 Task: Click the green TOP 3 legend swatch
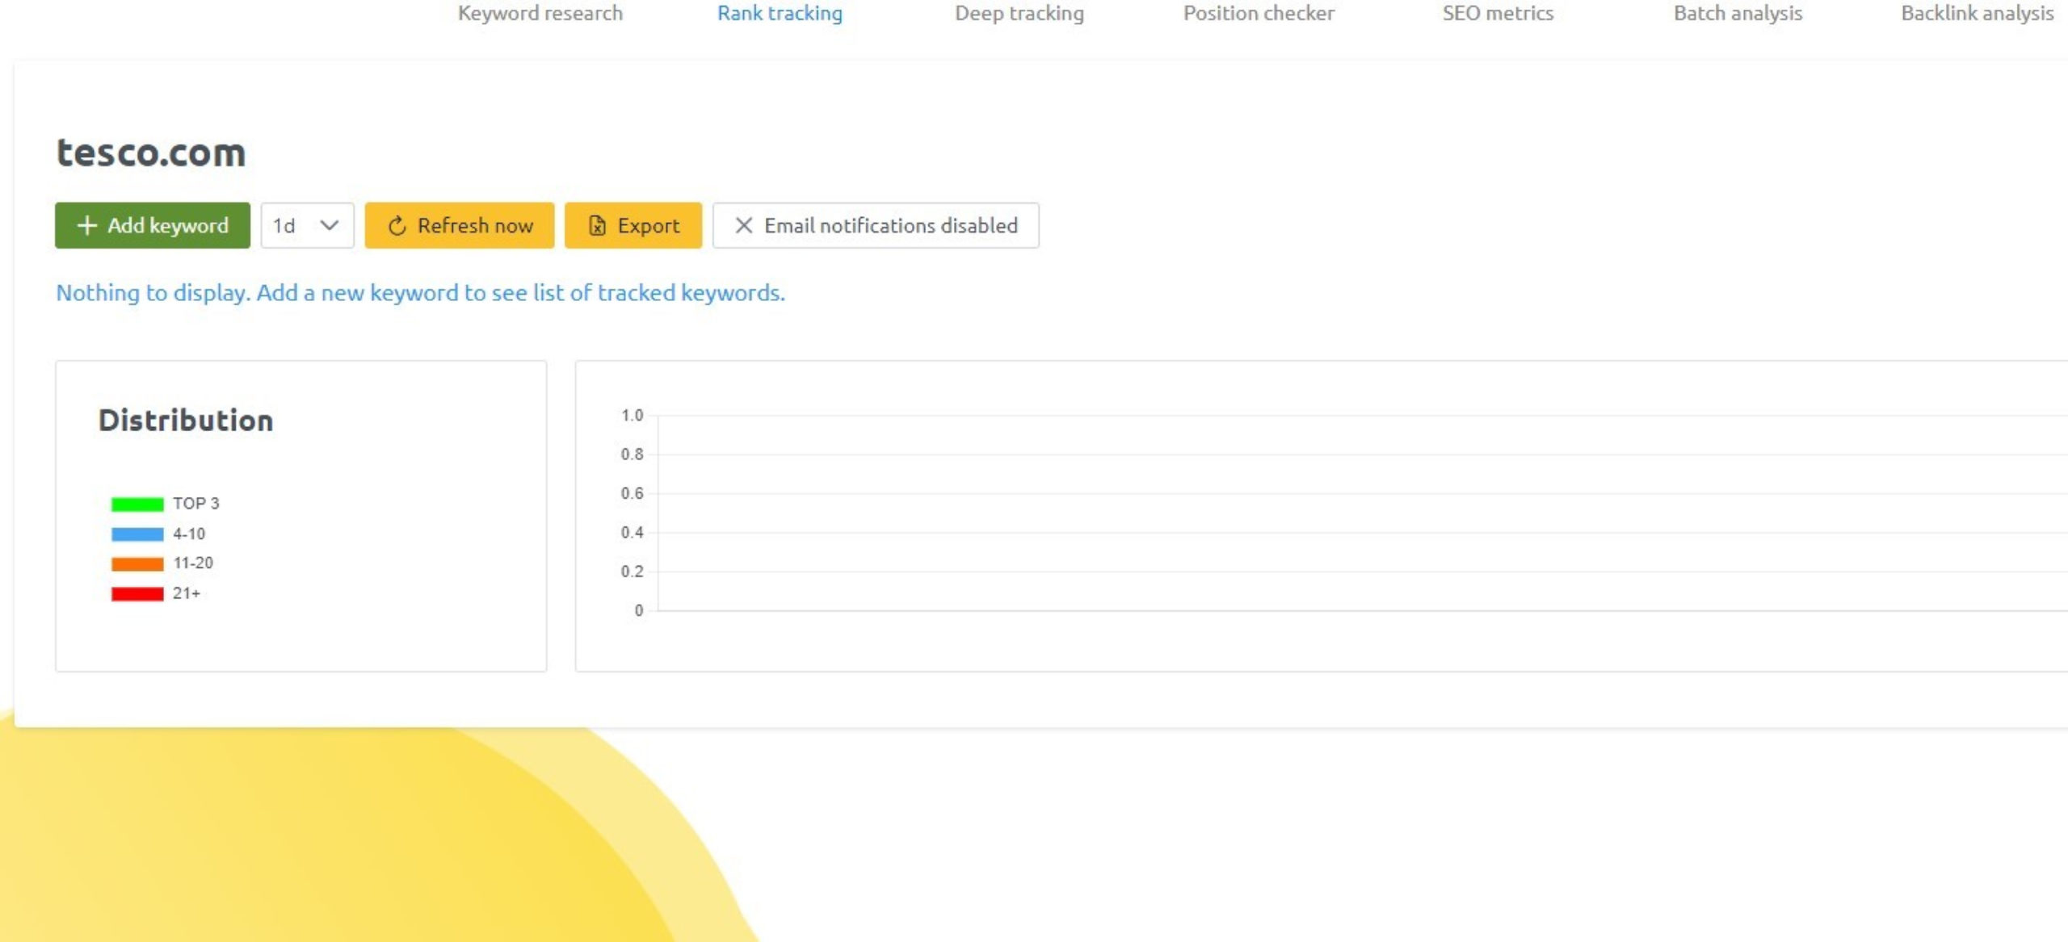pyautogui.click(x=137, y=504)
